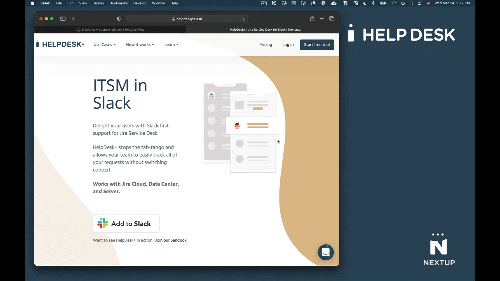The height and width of the screenshot is (281, 500).
Task: Open the chat widget bubble
Action: (x=326, y=252)
